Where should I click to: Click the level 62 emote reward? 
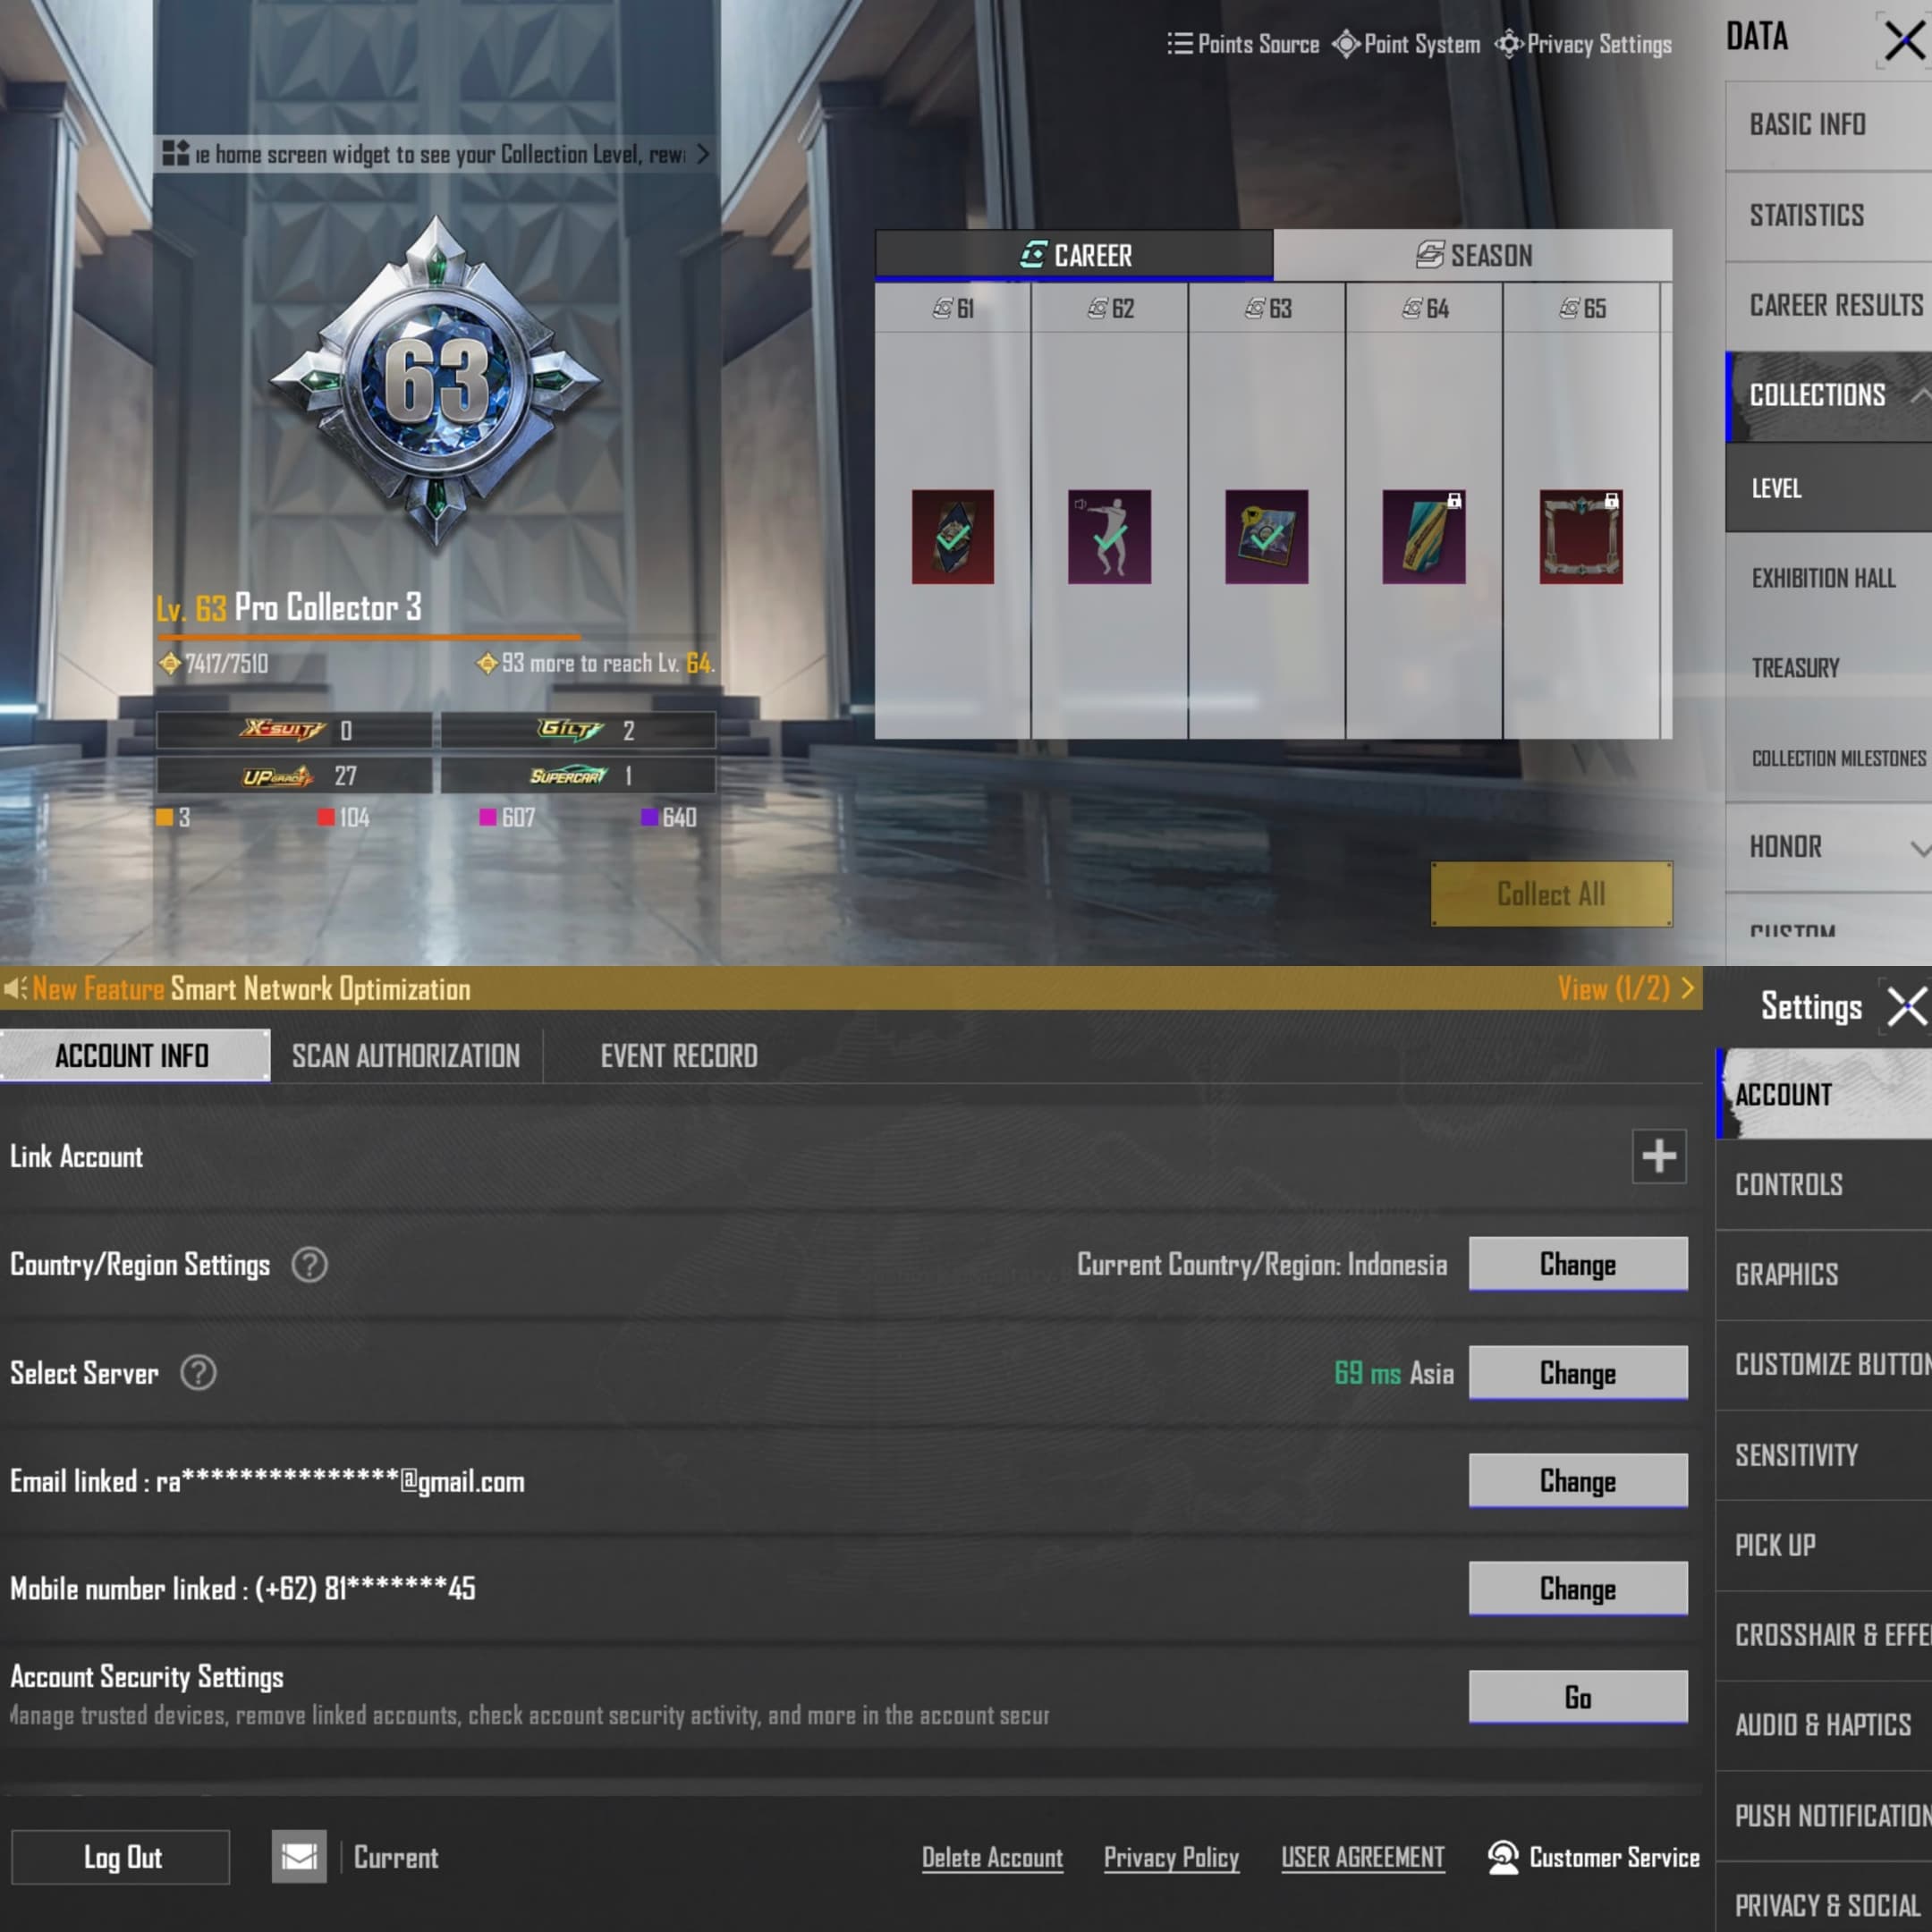click(x=1109, y=537)
